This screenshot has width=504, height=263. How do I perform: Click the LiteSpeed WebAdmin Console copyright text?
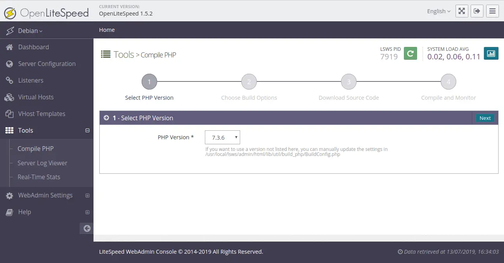pos(181,252)
